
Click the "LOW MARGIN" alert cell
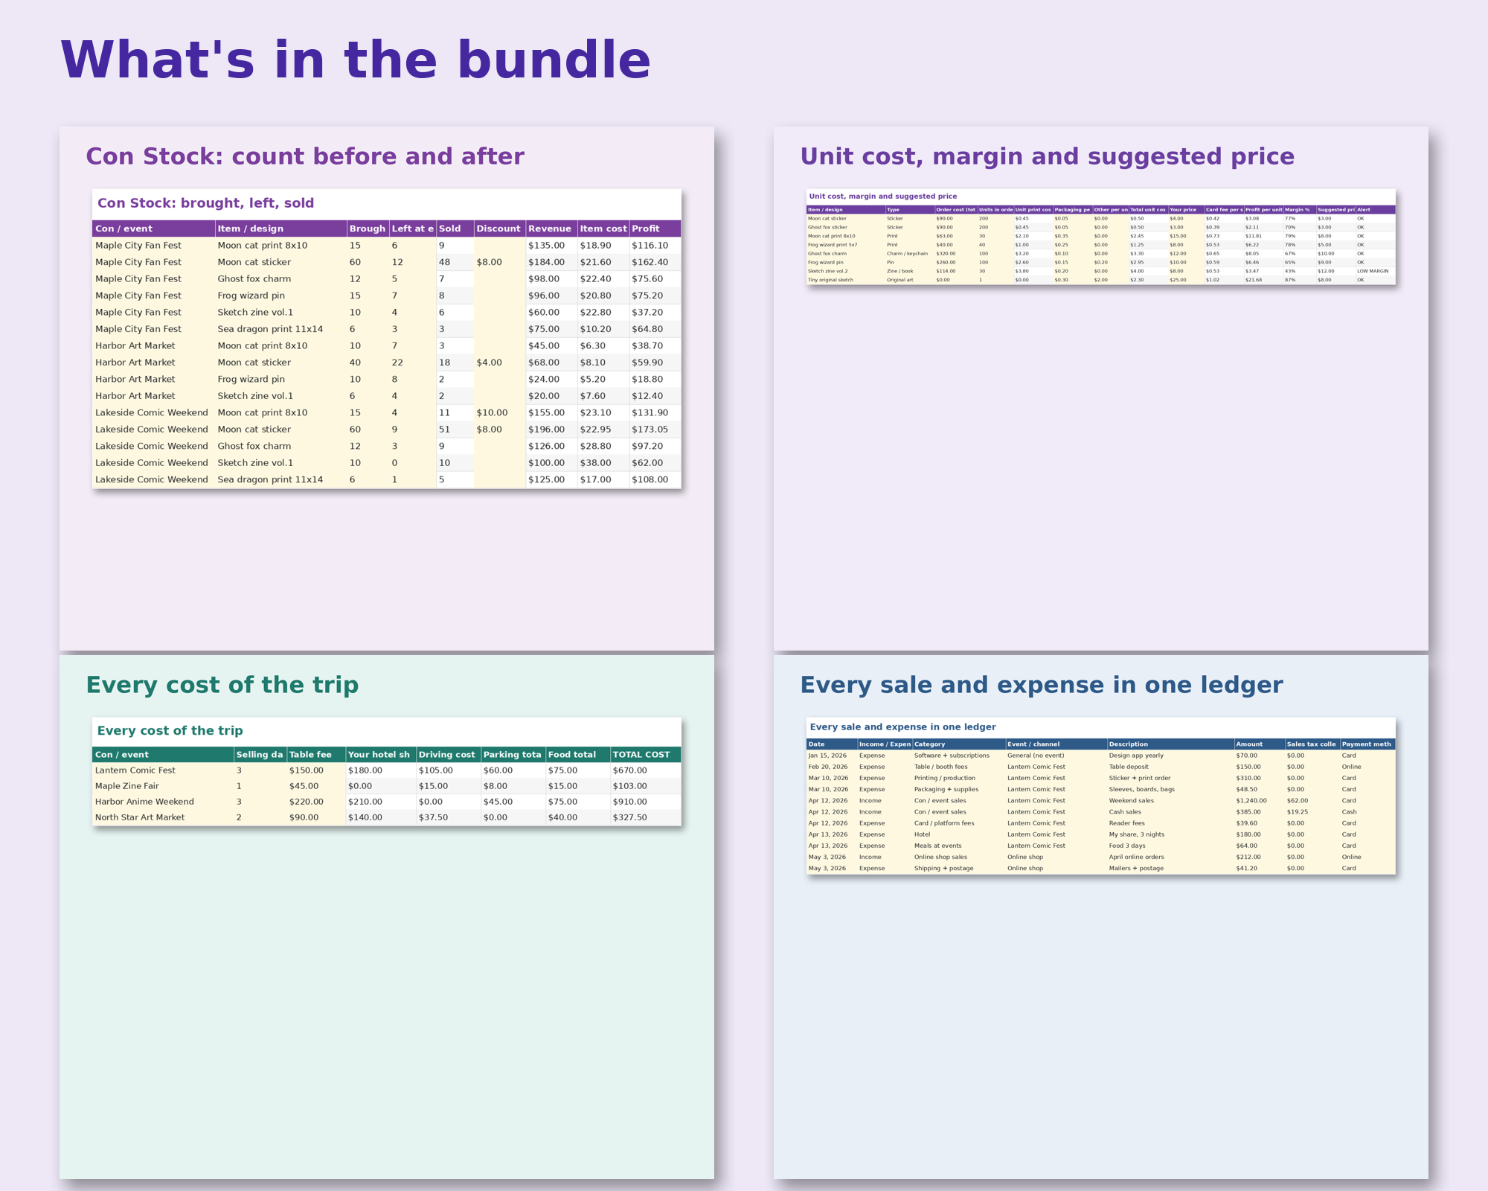[x=1375, y=271]
